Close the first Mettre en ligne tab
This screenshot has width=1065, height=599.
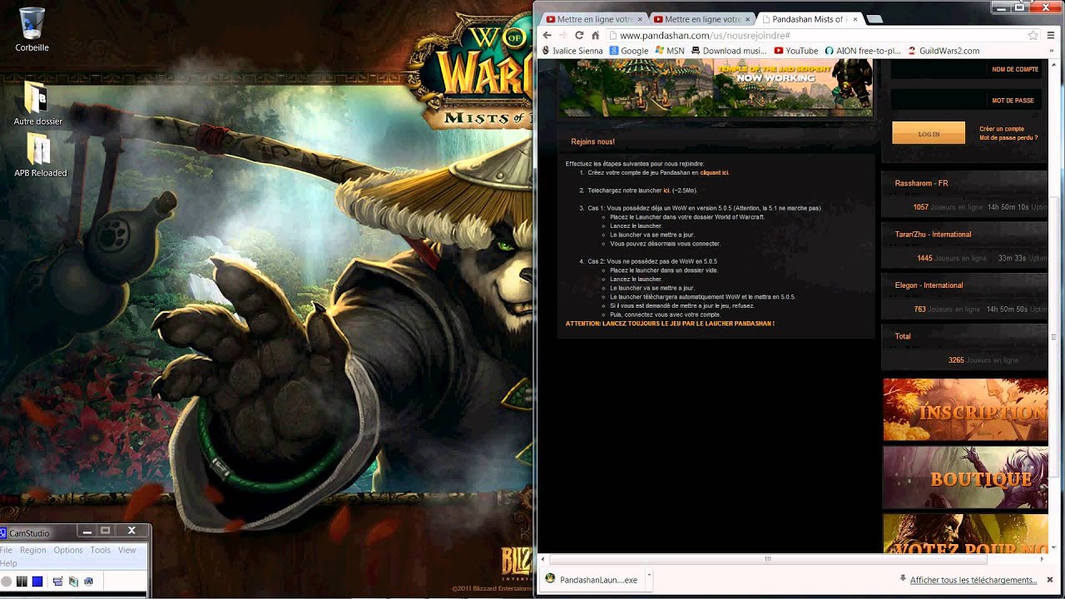pyautogui.click(x=640, y=19)
